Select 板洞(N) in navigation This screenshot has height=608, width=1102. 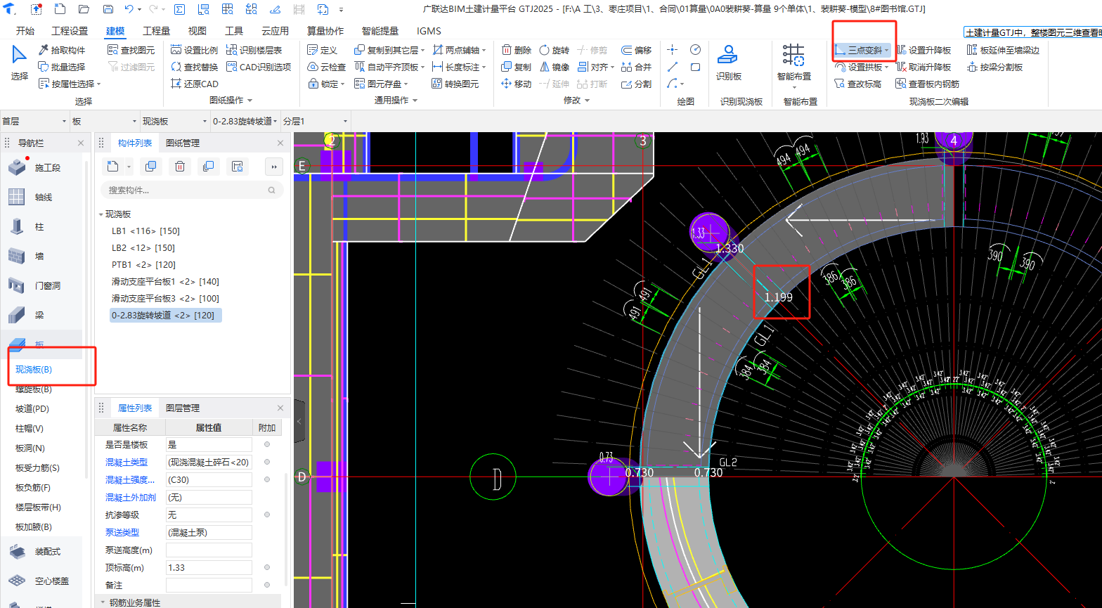pos(30,448)
